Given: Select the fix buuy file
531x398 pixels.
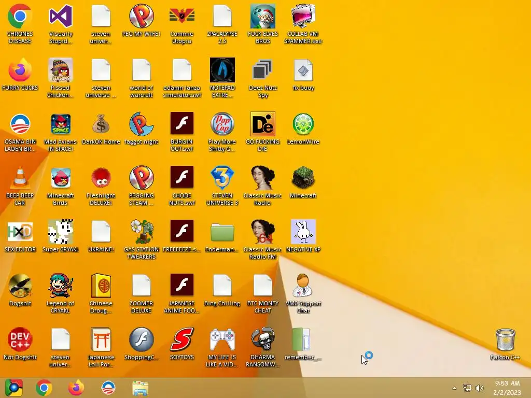Looking at the screenshot, I should (x=303, y=70).
